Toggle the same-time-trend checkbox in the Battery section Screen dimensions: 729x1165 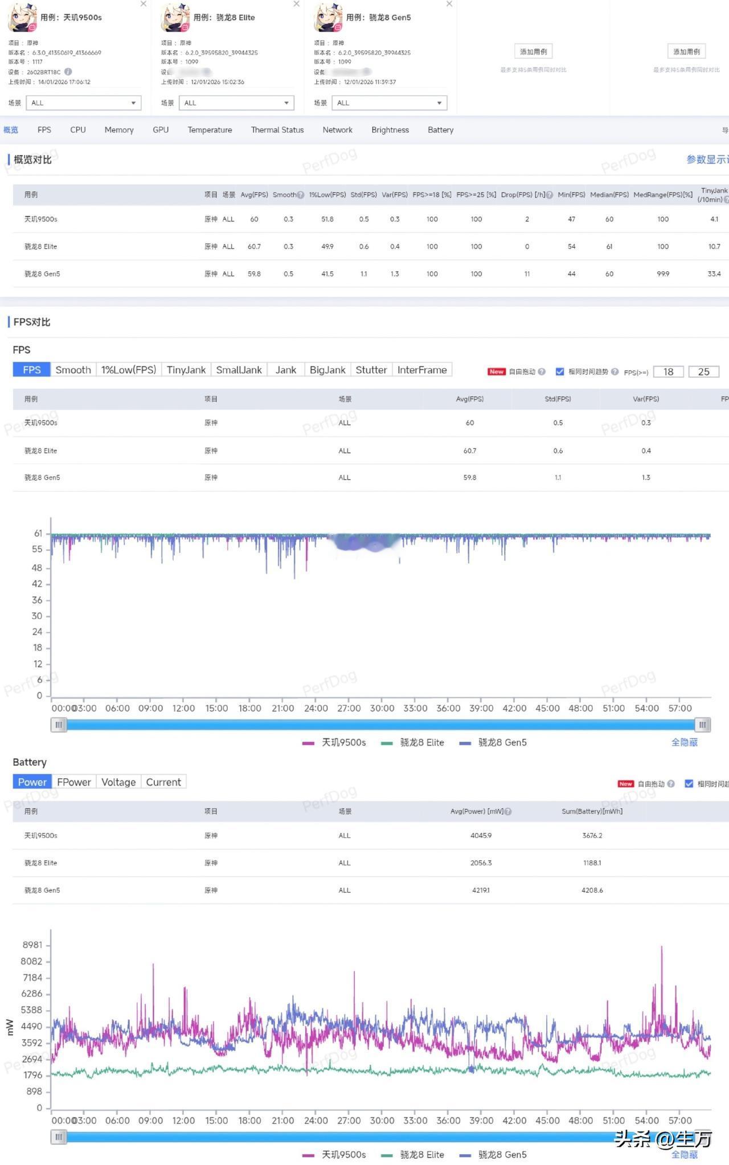(689, 784)
